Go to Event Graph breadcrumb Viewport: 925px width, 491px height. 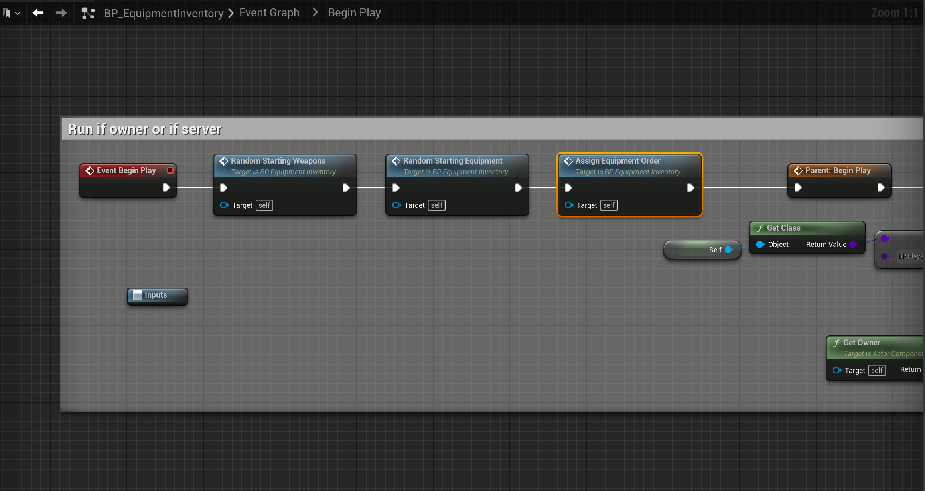click(x=269, y=13)
